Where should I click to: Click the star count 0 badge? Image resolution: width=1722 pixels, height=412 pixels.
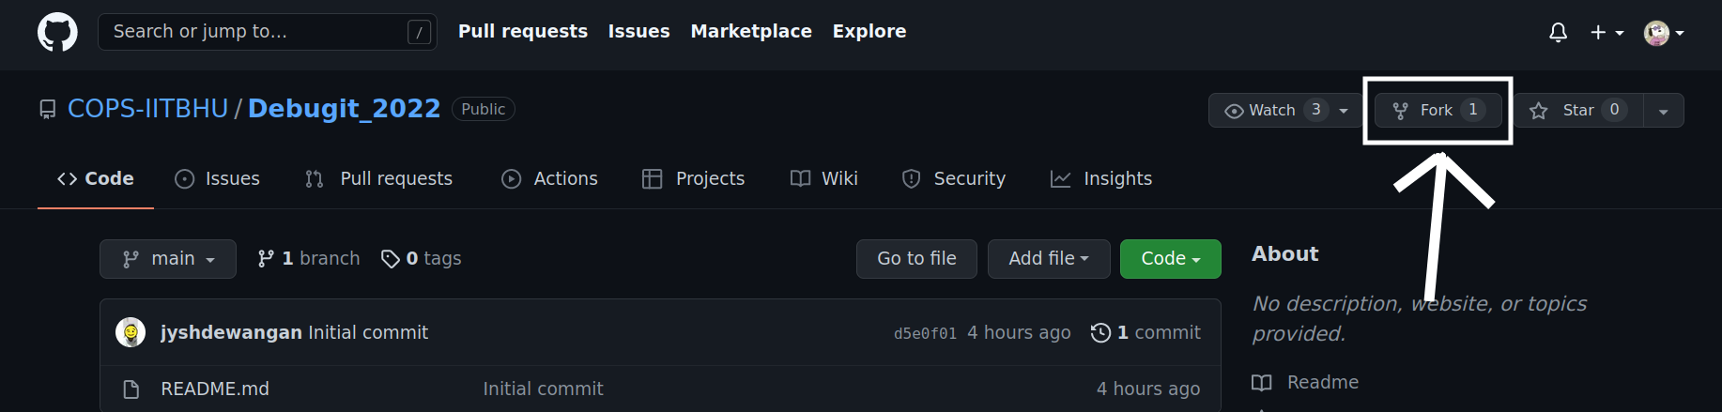(1615, 110)
